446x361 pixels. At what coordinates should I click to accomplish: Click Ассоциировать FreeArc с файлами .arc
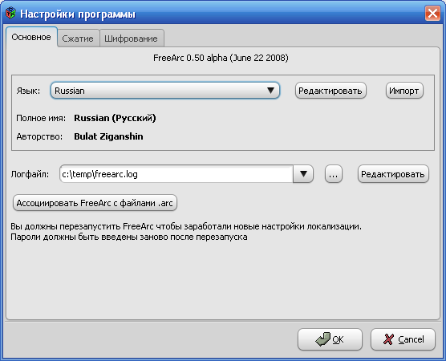95,203
